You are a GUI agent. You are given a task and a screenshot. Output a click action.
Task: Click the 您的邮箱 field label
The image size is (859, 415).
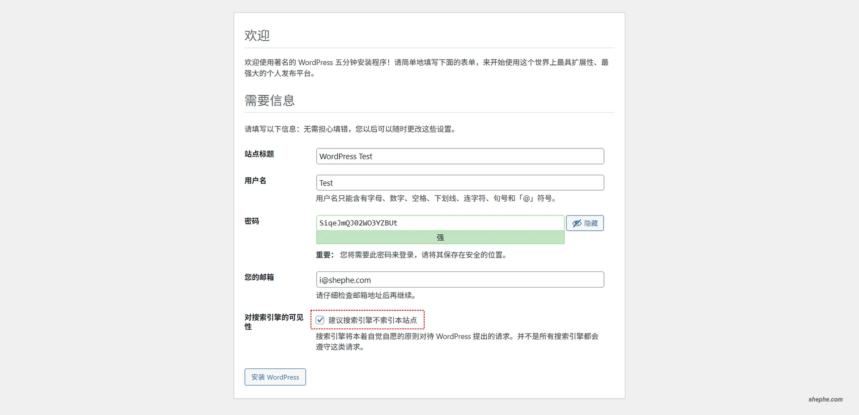[x=259, y=277]
